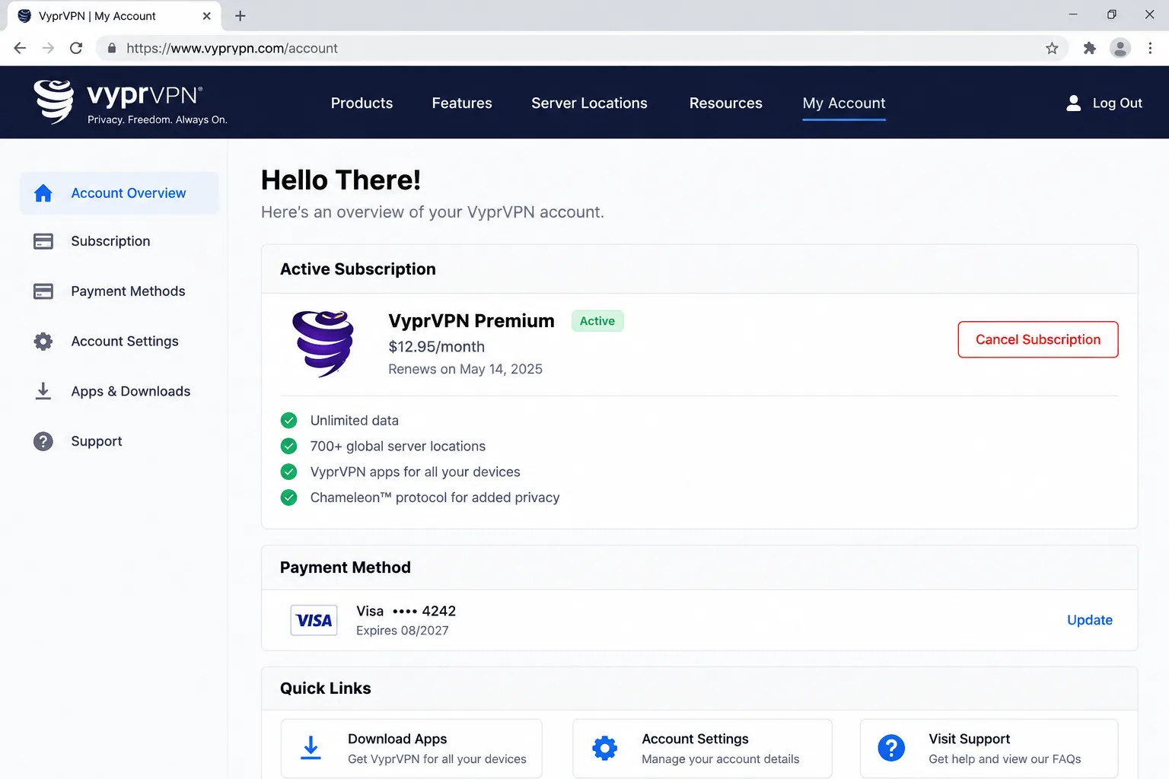1169x779 pixels.
Task: Click the VyprVPN logo in header
Action: (x=130, y=102)
